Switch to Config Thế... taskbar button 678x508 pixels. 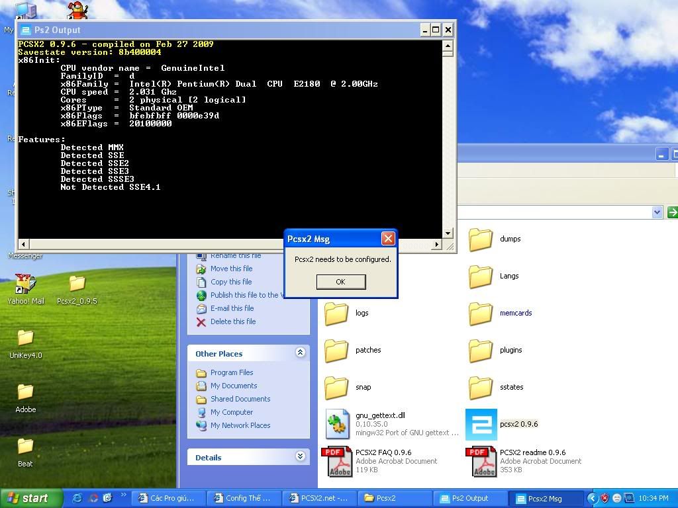pyautogui.click(x=244, y=499)
